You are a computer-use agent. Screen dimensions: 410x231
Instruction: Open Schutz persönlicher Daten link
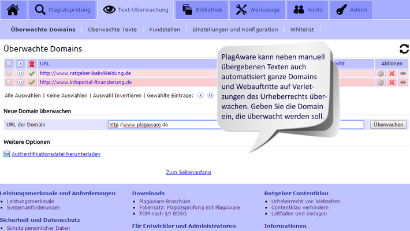(x=39, y=228)
